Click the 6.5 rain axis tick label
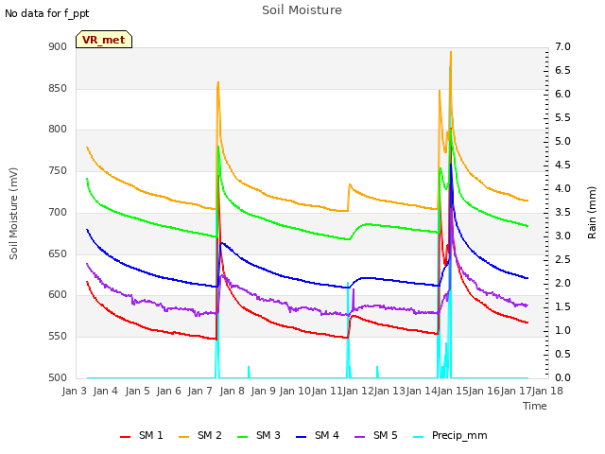 (563, 71)
